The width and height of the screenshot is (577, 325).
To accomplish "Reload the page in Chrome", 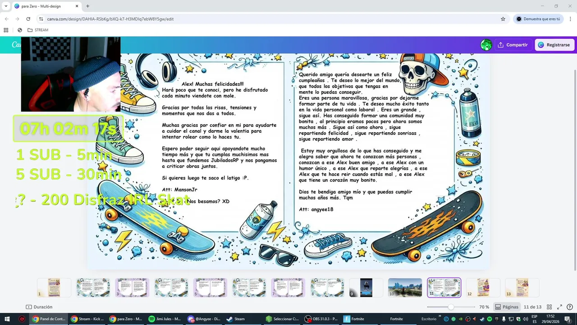I will tap(28, 19).
